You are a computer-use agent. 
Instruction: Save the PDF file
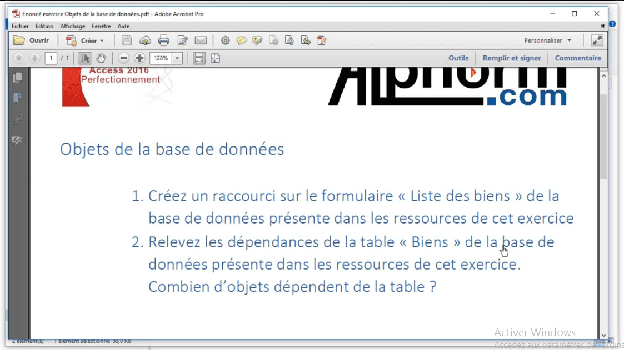point(126,40)
